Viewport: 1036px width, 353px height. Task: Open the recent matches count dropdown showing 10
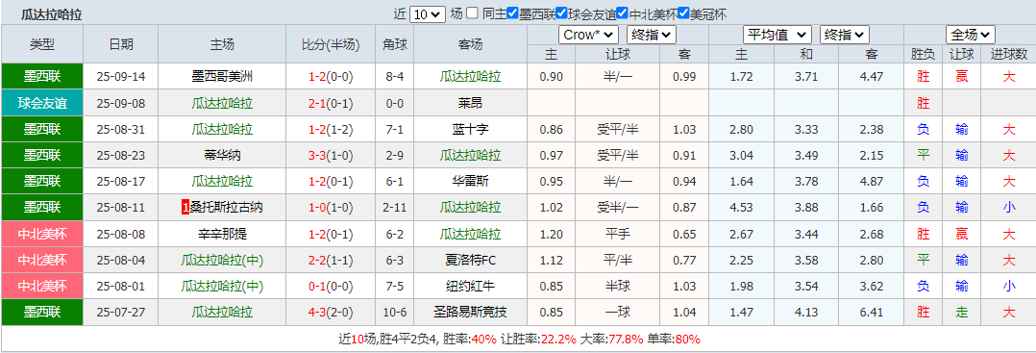pyautogui.click(x=428, y=14)
